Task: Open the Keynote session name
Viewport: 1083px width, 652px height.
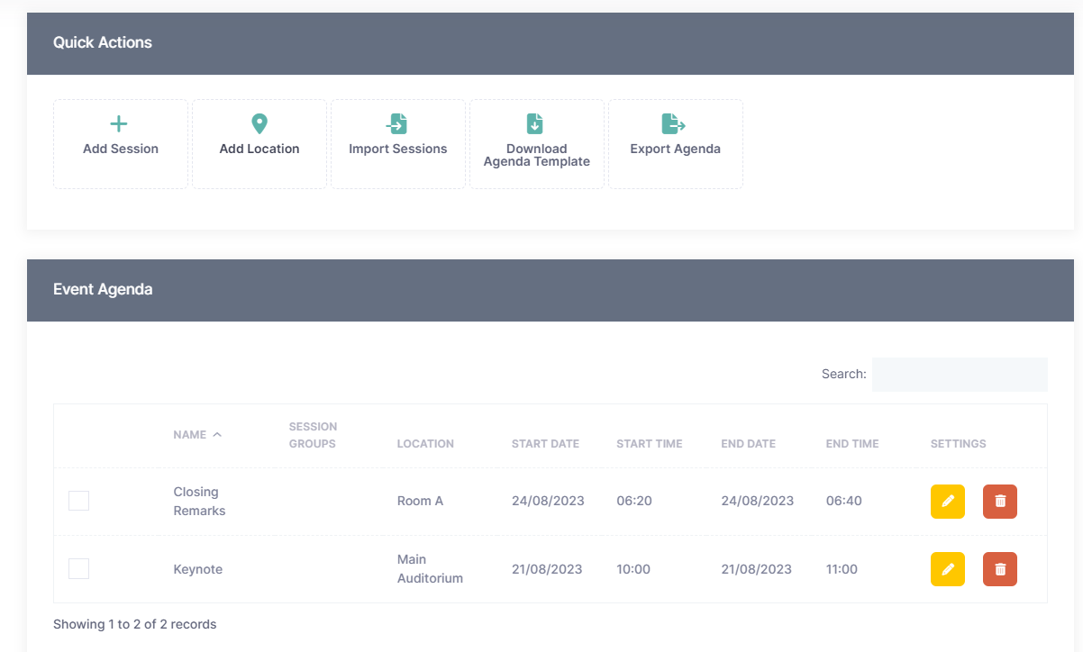Action: (x=197, y=569)
